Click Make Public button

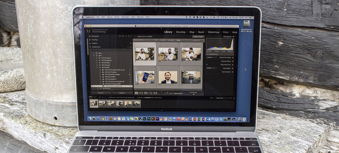199,37
